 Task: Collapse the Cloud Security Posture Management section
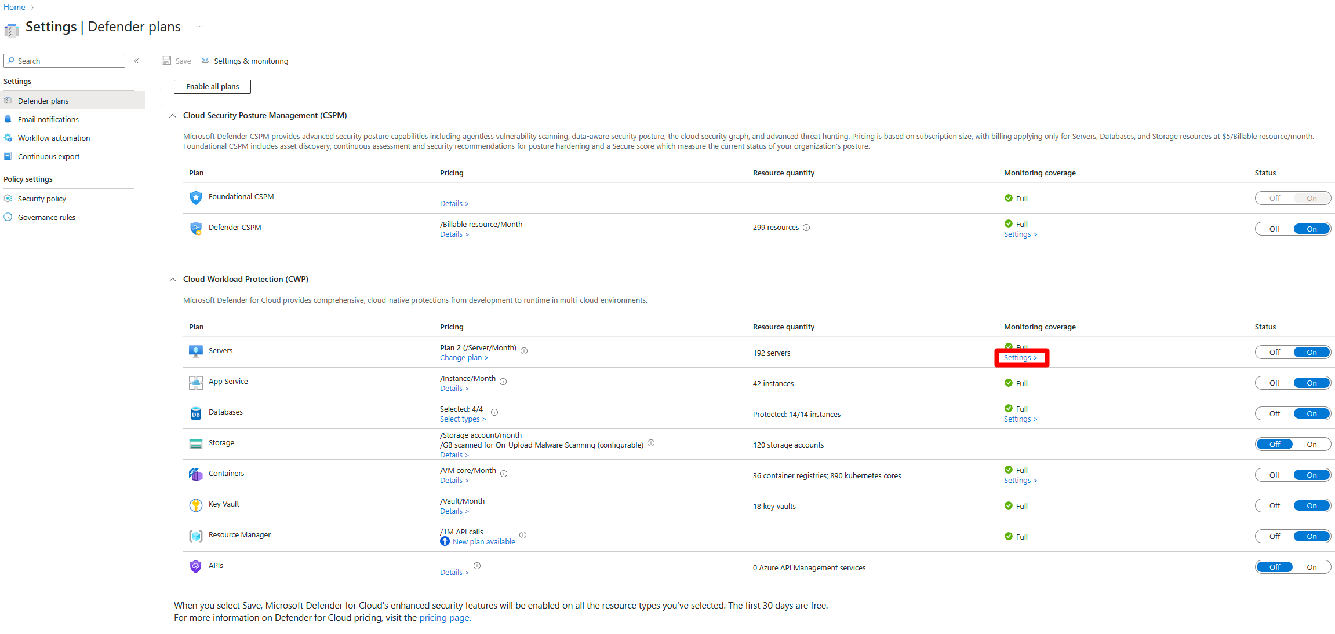(173, 116)
